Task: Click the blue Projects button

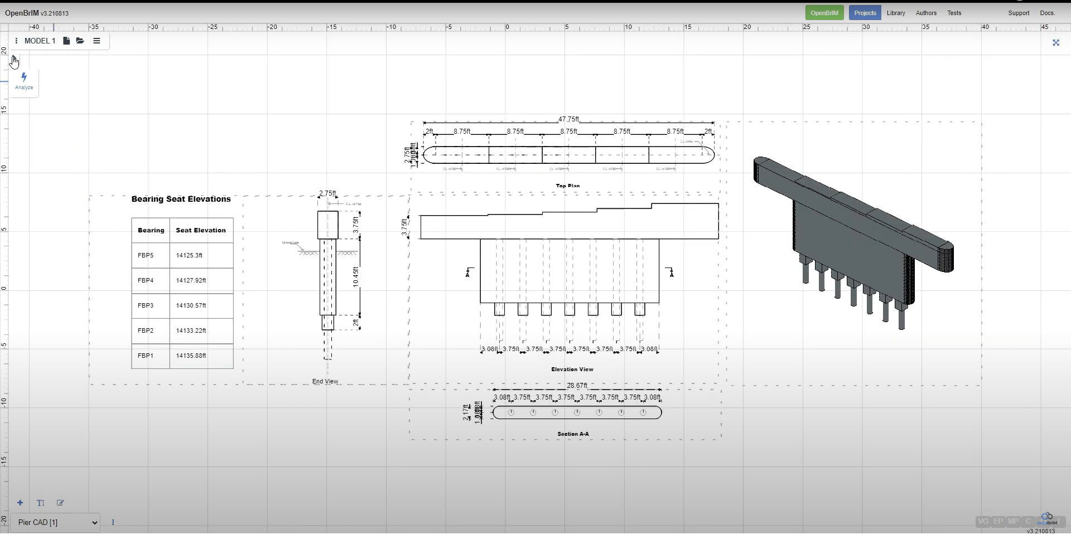Action: pos(865,13)
